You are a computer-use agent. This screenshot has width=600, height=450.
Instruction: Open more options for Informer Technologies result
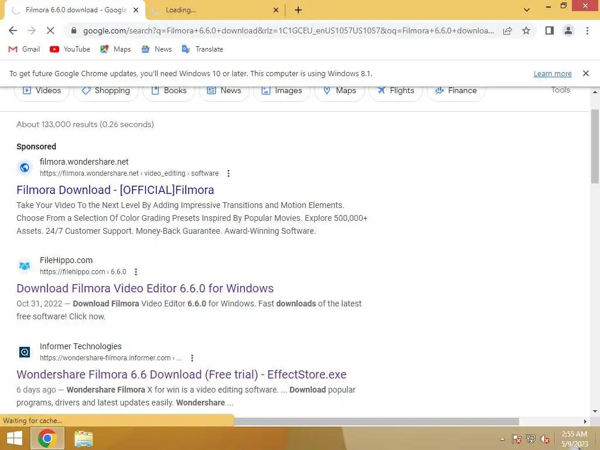[192, 358]
